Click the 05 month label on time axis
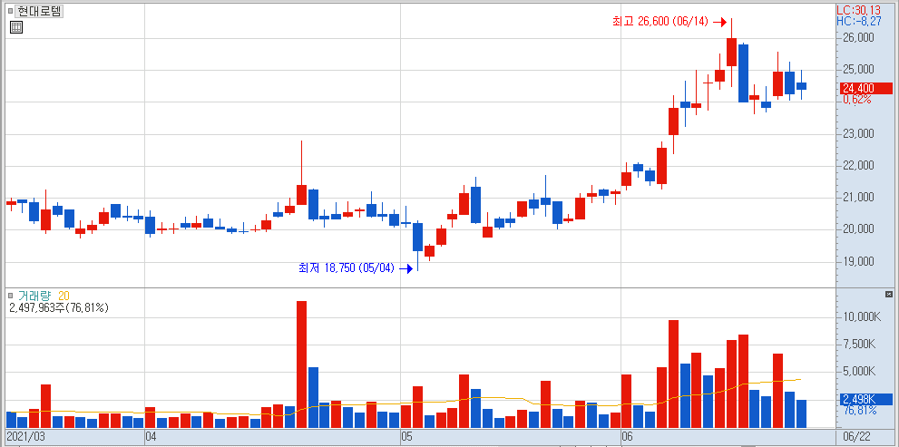The height and width of the screenshot is (447, 899). click(407, 437)
